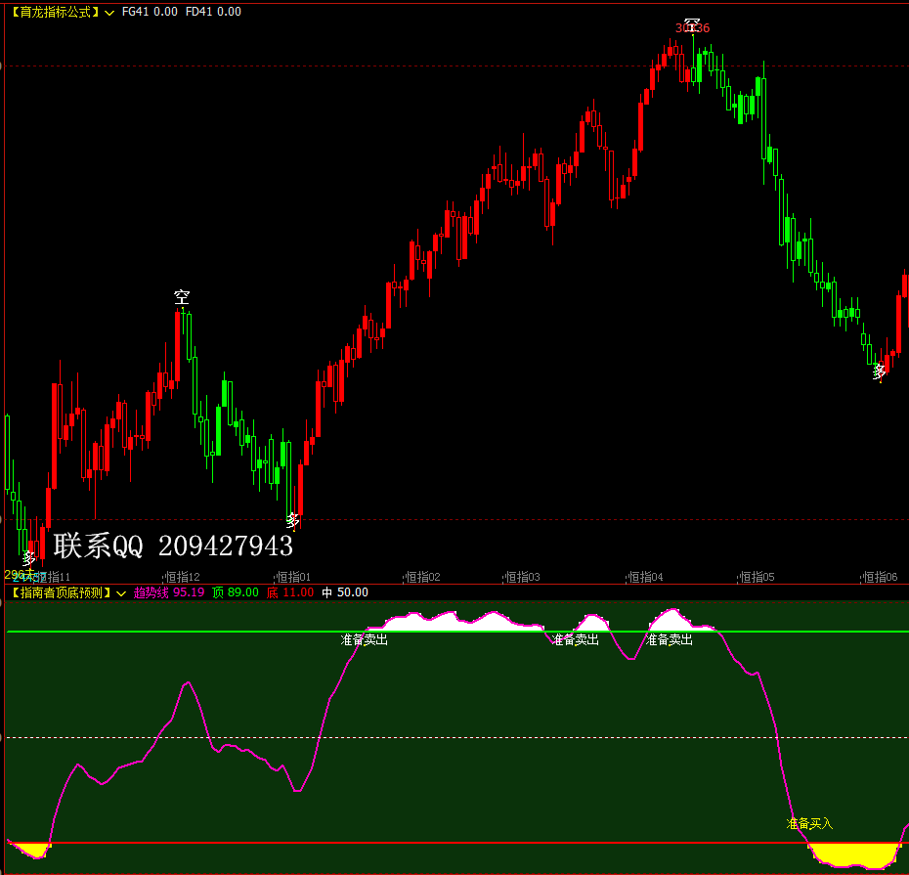909x875 pixels.
Task: Open the 指南者顶底预测 indicator dropdown arrow
Action: tap(121, 593)
